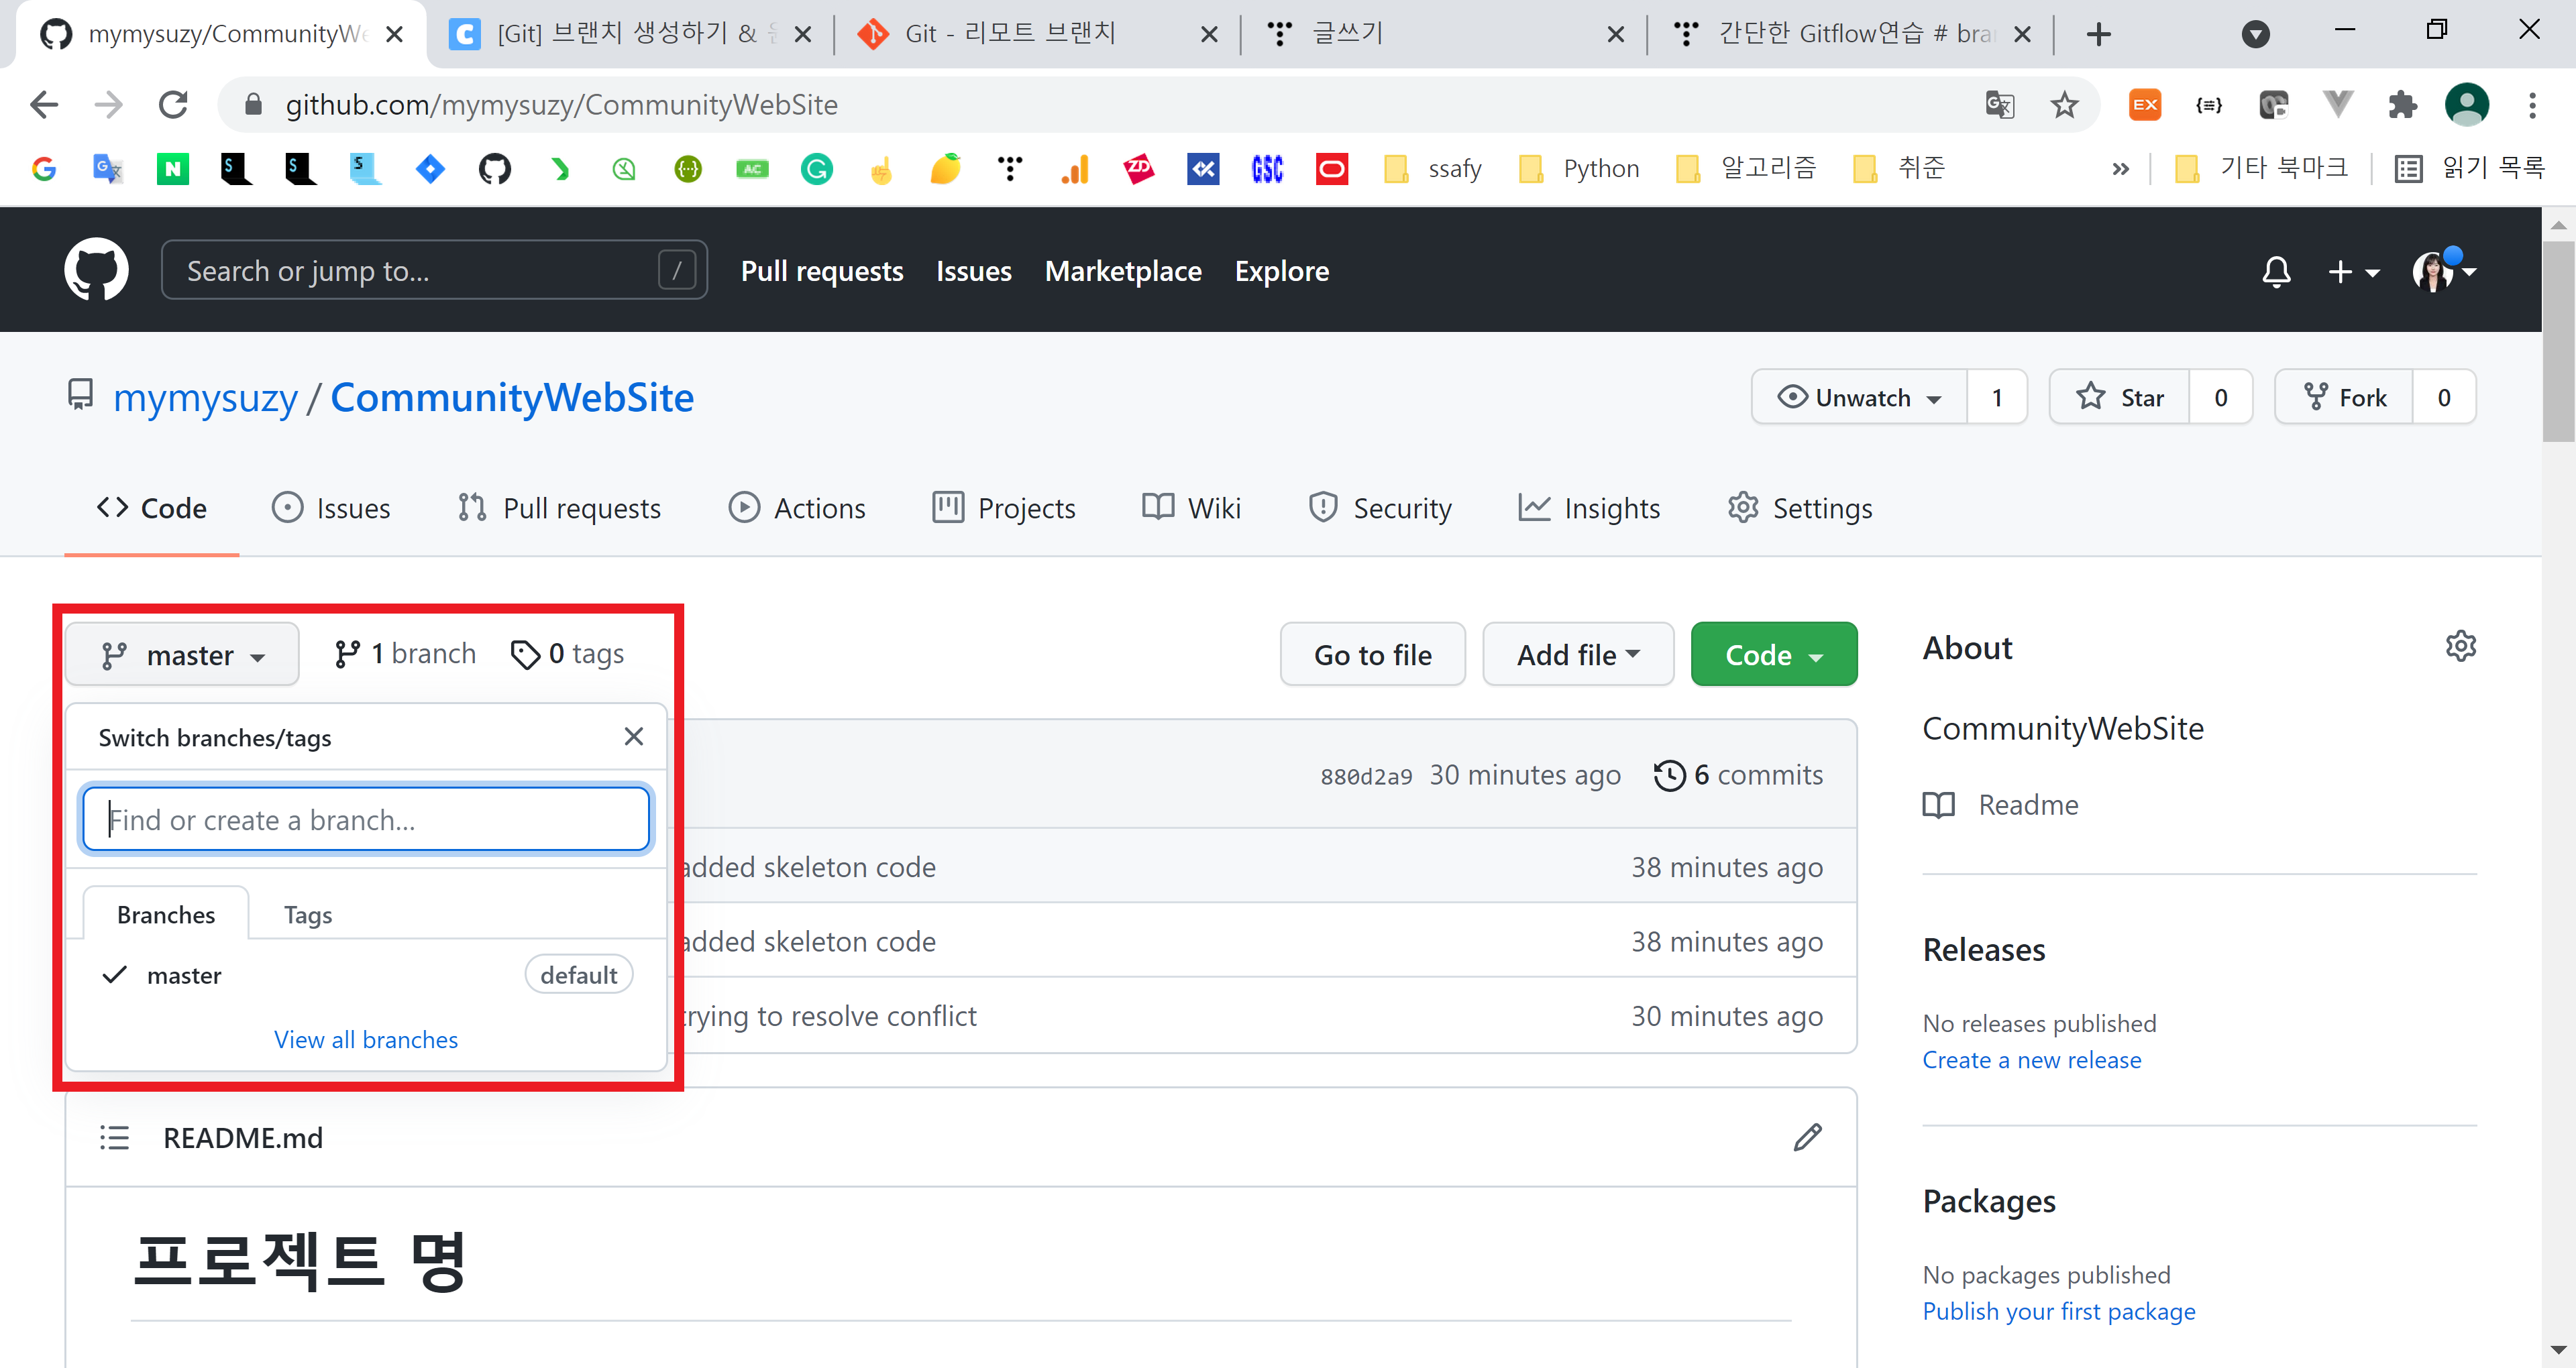Open README outline list icon
Image resolution: width=2576 pixels, height=1368 pixels.
114,1138
